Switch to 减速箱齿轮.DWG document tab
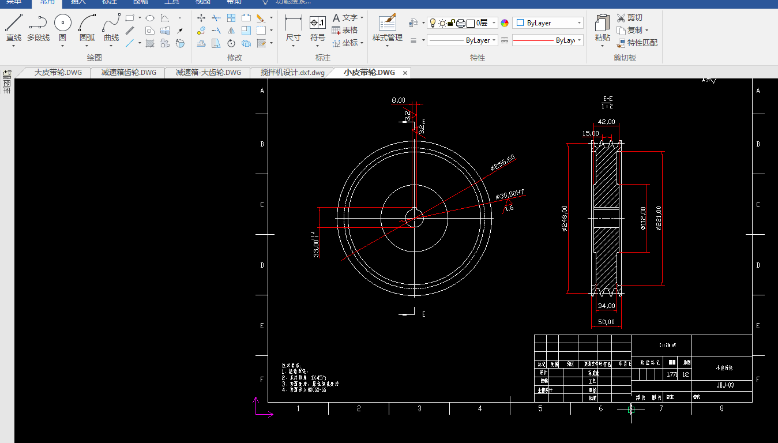The width and height of the screenshot is (778, 443). click(x=129, y=73)
